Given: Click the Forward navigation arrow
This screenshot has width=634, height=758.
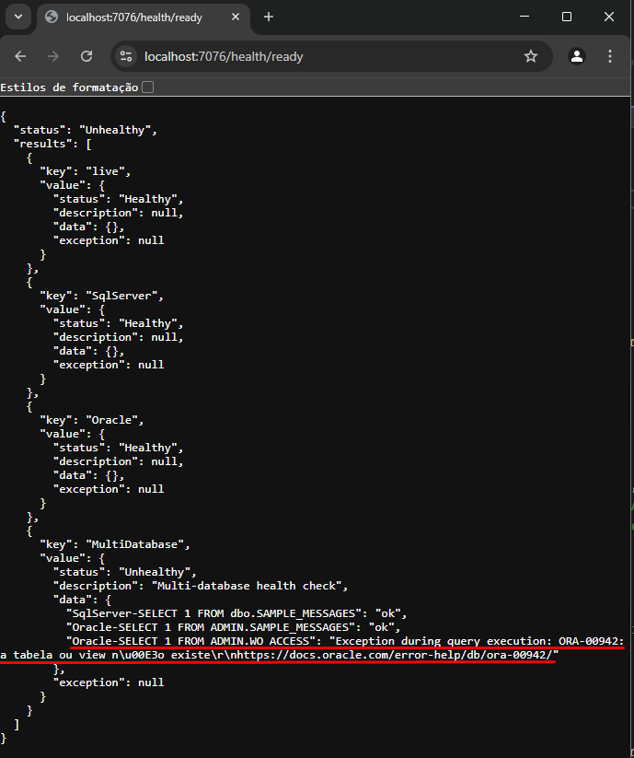Looking at the screenshot, I should pyautogui.click(x=53, y=56).
